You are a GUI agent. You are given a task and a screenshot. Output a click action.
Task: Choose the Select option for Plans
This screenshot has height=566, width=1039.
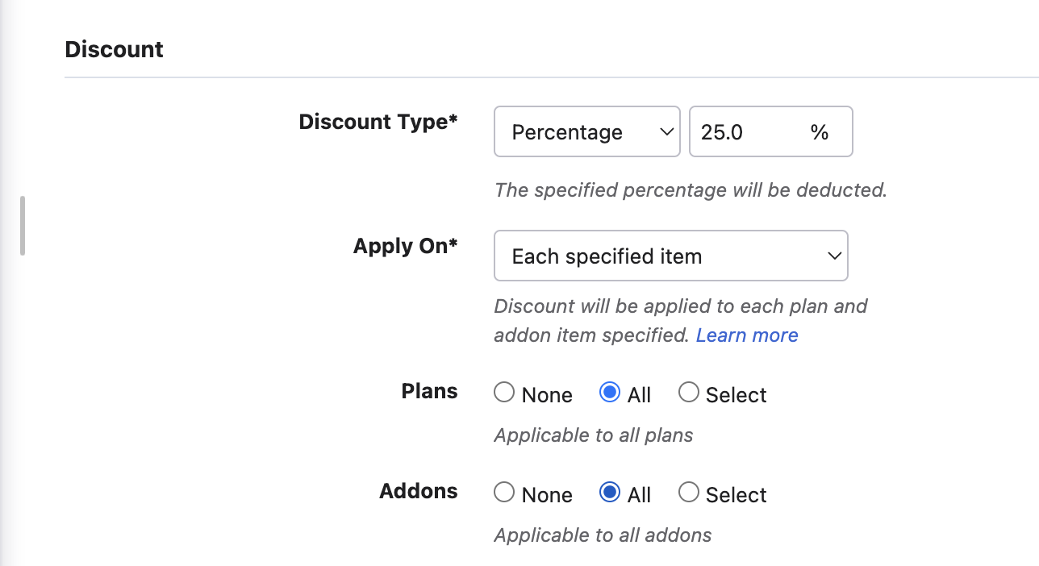pyautogui.click(x=689, y=393)
